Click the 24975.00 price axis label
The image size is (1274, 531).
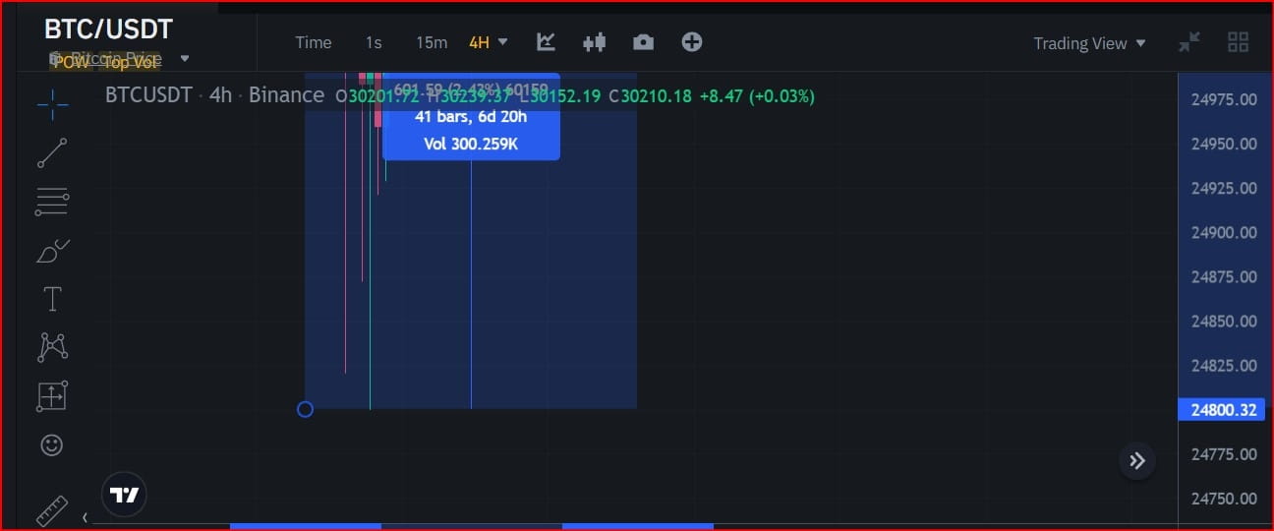tap(1224, 99)
